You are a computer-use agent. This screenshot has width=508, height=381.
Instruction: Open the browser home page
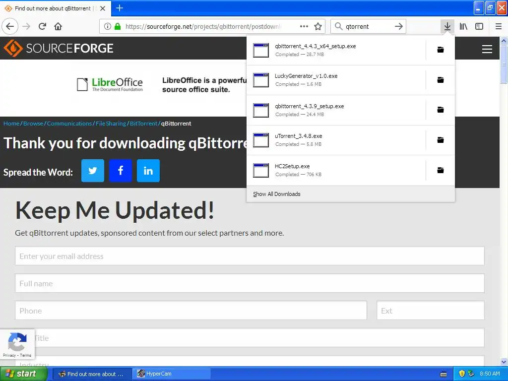pos(58,26)
